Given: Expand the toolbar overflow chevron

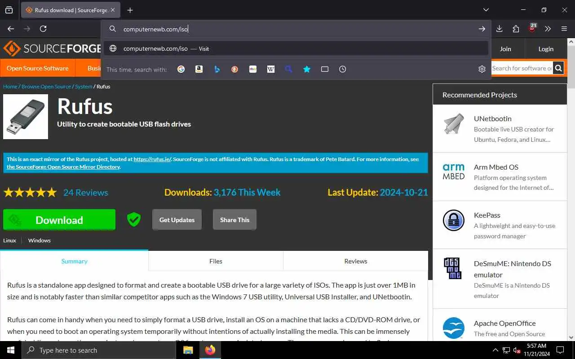Looking at the screenshot, I should click(x=548, y=29).
